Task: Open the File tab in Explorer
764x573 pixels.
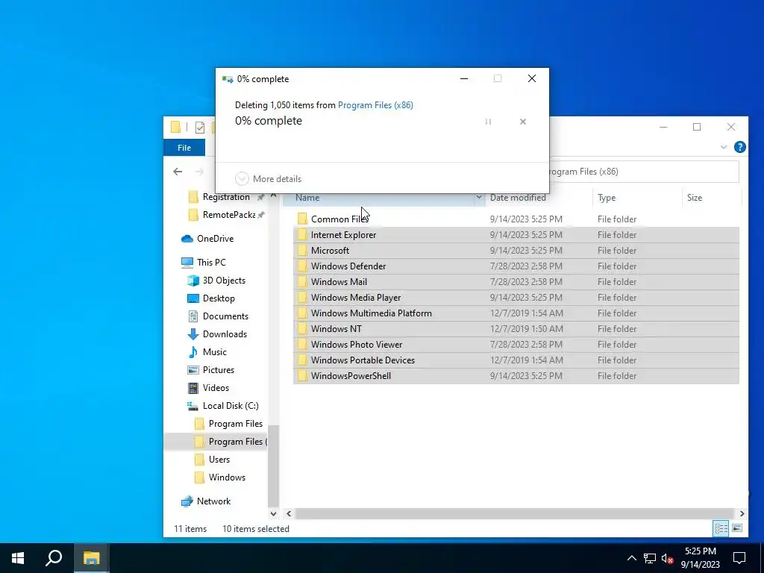Action: point(184,148)
